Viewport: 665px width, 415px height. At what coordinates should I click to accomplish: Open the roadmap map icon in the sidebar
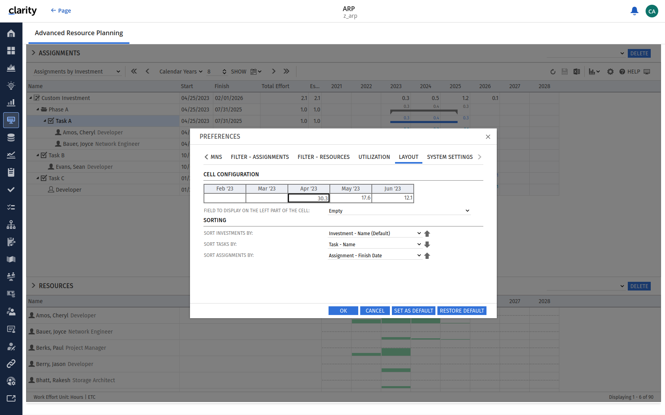point(11,259)
